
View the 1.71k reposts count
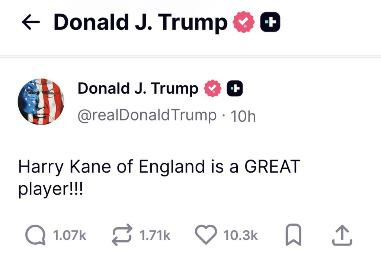(x=155, y=235)
